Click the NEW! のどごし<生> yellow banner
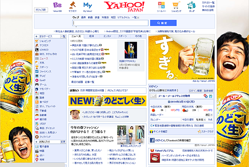This screenshot has width=249, height=167. 107,101
